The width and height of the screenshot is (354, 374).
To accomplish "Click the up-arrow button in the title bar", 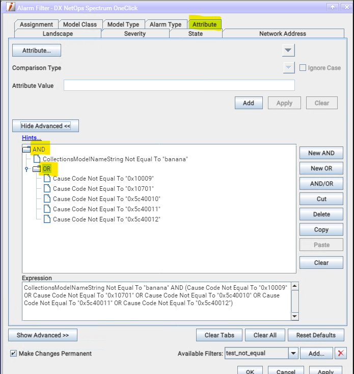I will (332, 7).
